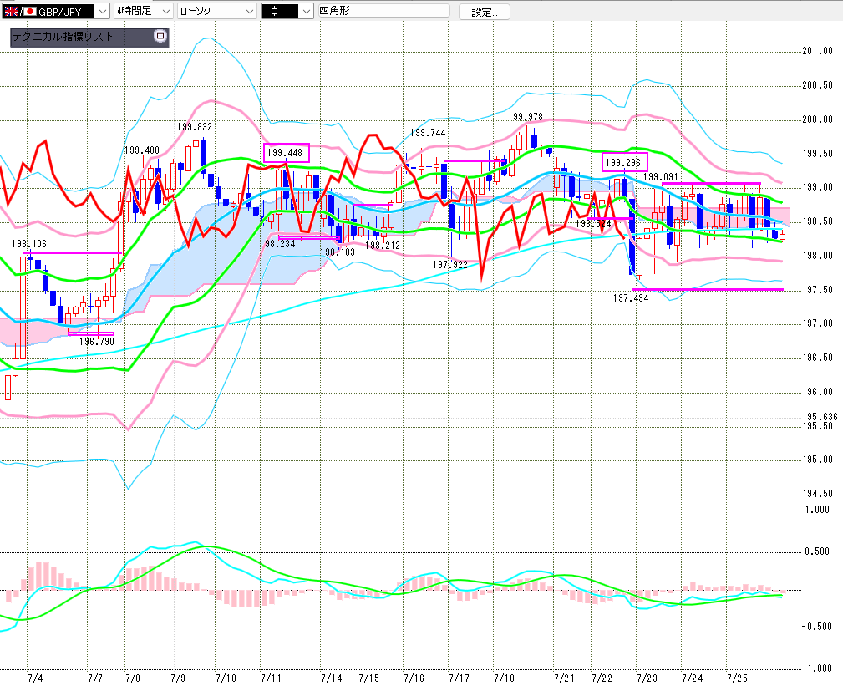Click the 7/22 date label

tap(602, 678)
